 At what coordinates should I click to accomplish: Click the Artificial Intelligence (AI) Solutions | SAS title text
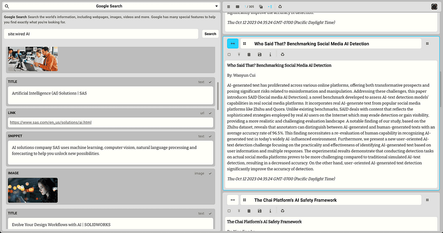49,93
